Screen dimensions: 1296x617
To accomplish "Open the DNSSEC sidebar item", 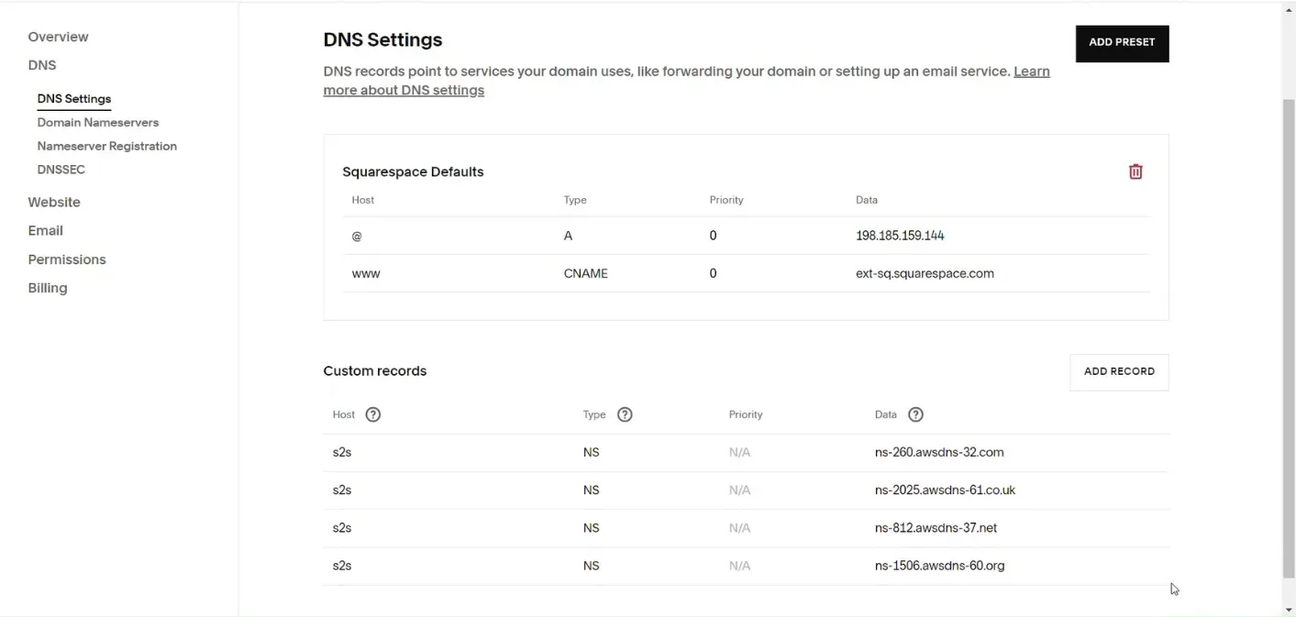I will click(61, 170).
